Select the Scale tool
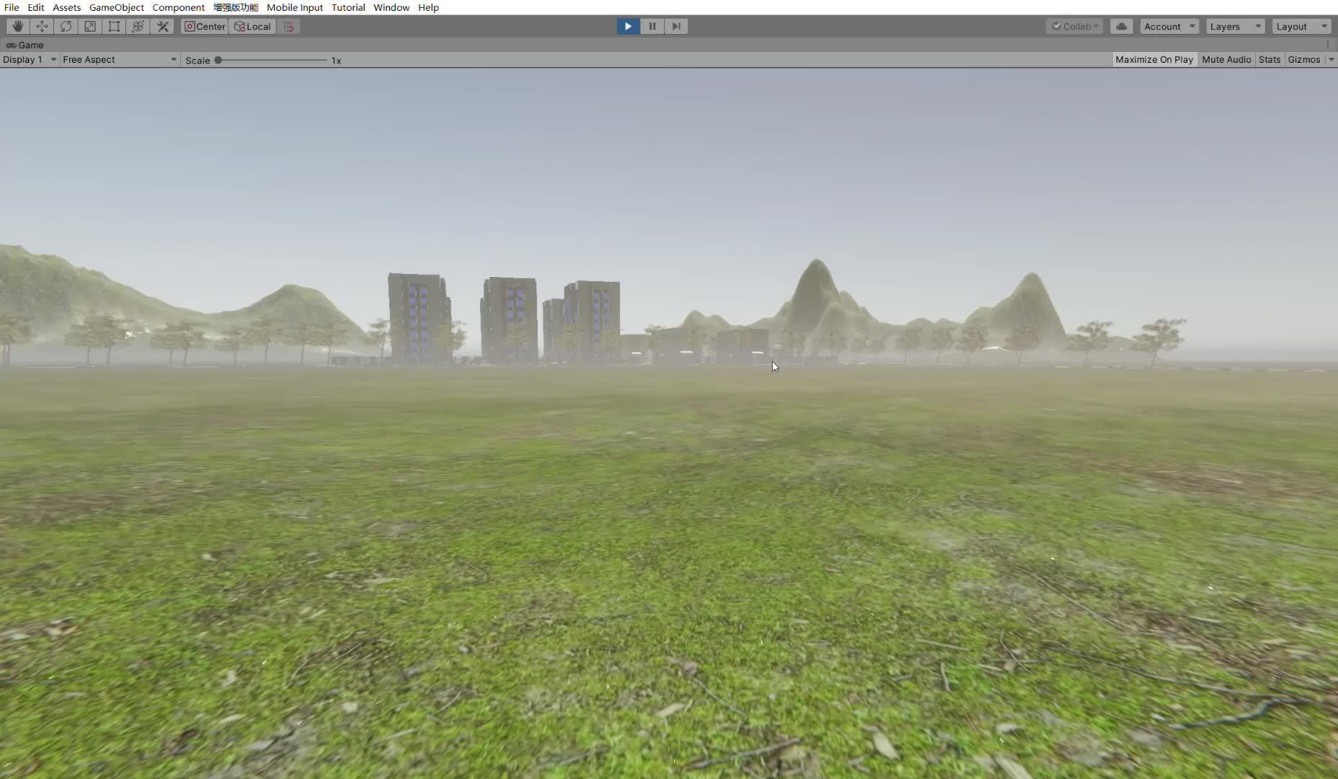 pos(90,27)
